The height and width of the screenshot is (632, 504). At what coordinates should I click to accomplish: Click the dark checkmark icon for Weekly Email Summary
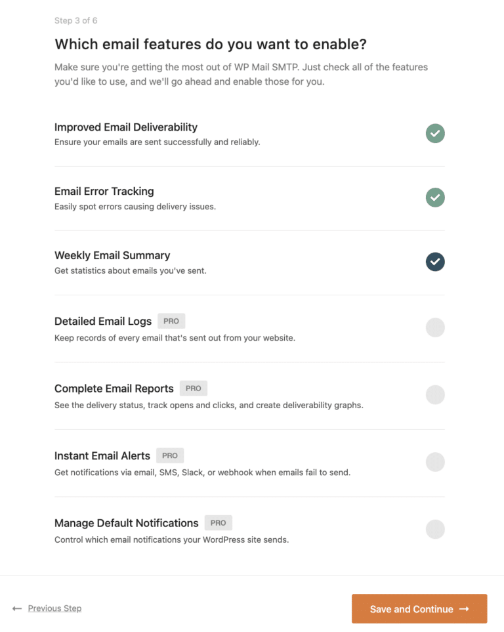point(435,261)
